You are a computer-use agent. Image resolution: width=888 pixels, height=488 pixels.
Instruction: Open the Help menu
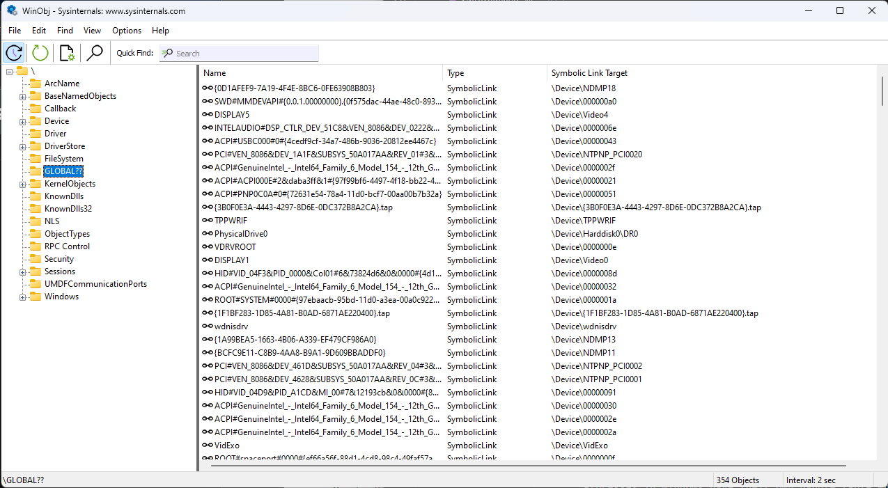click(x=160, y=31)
